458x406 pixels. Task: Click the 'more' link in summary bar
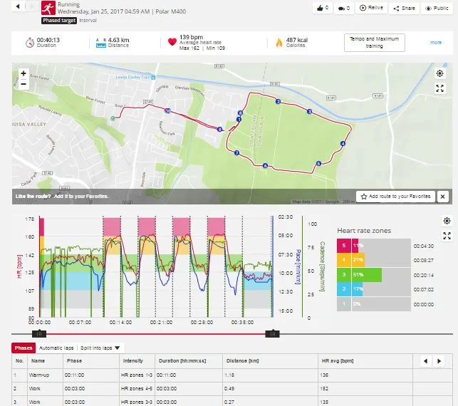436,42
